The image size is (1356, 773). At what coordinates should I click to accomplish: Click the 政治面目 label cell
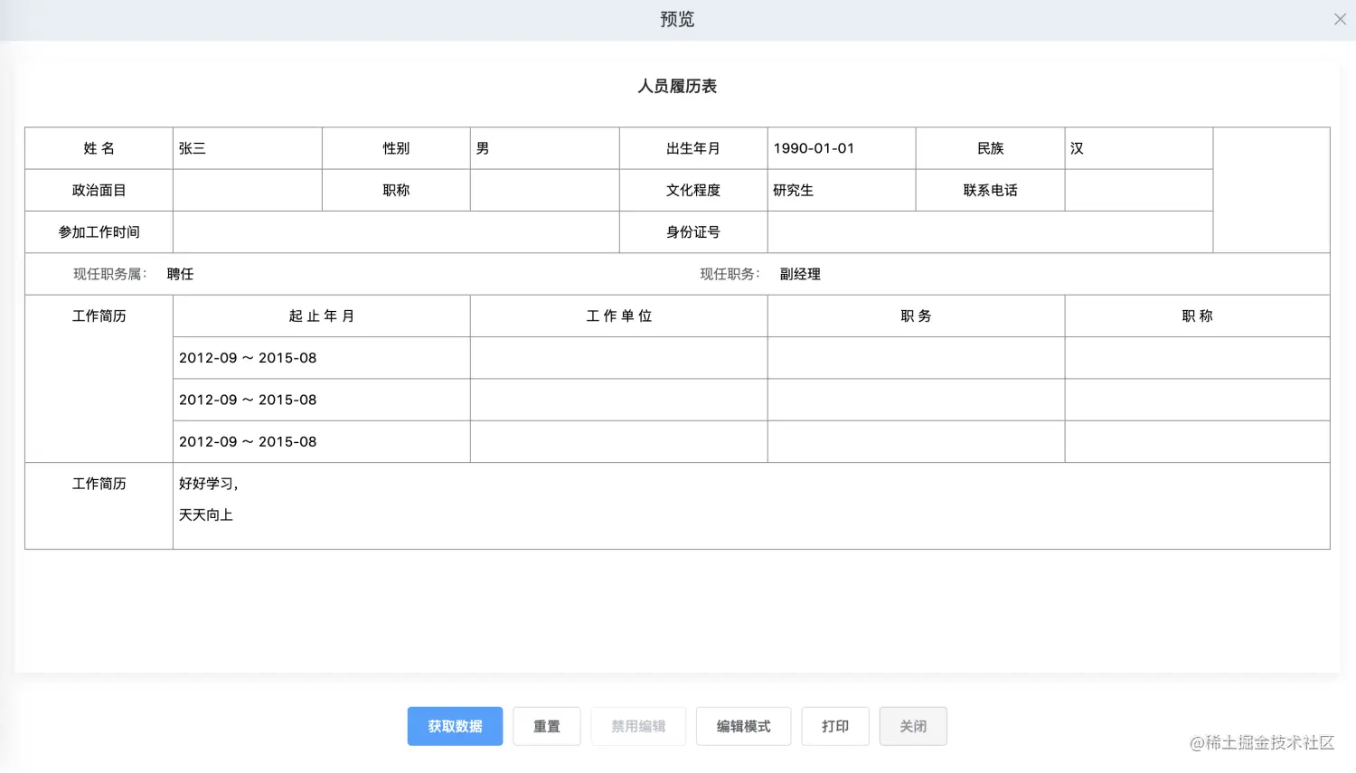coord(99,190)
